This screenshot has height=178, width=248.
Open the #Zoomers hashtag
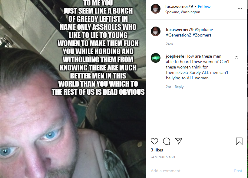click(x=202, y=35)
